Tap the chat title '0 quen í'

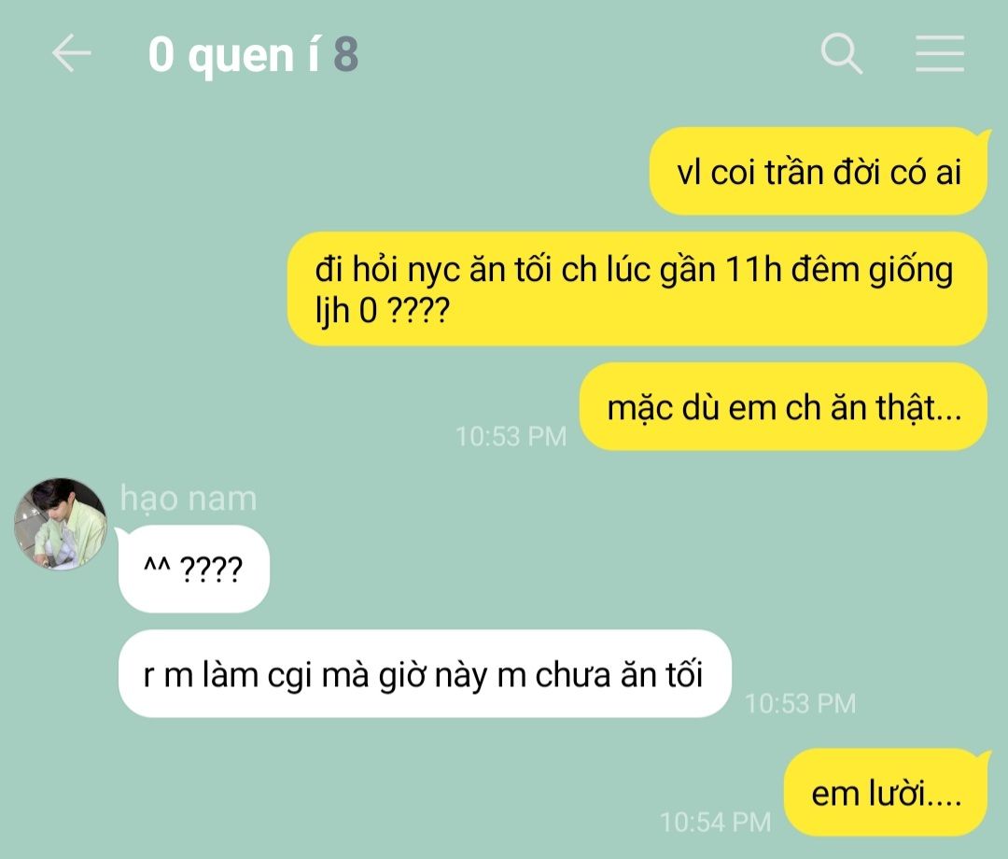[x=233, y=54]
